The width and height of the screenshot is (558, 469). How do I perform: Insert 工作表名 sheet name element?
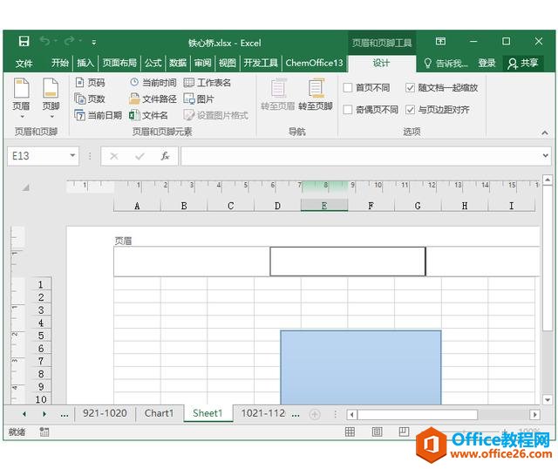pos(208,83)
